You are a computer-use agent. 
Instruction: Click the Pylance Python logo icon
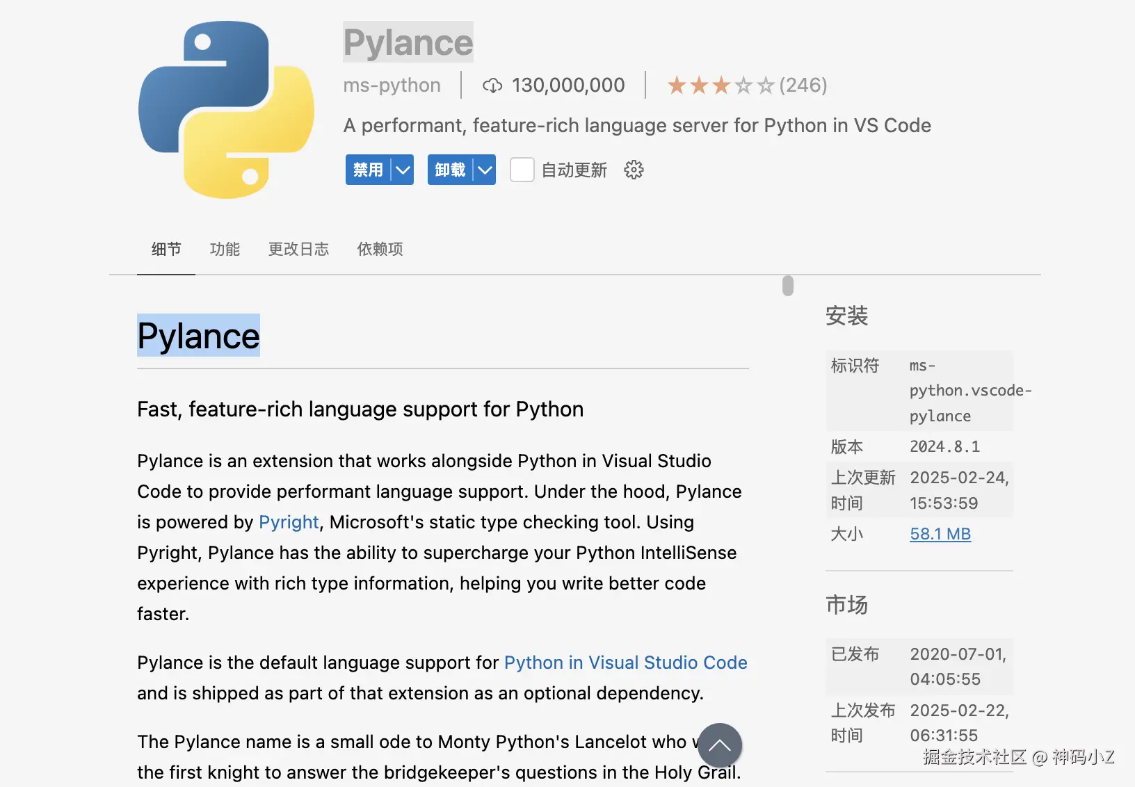[x=226, y=110]
